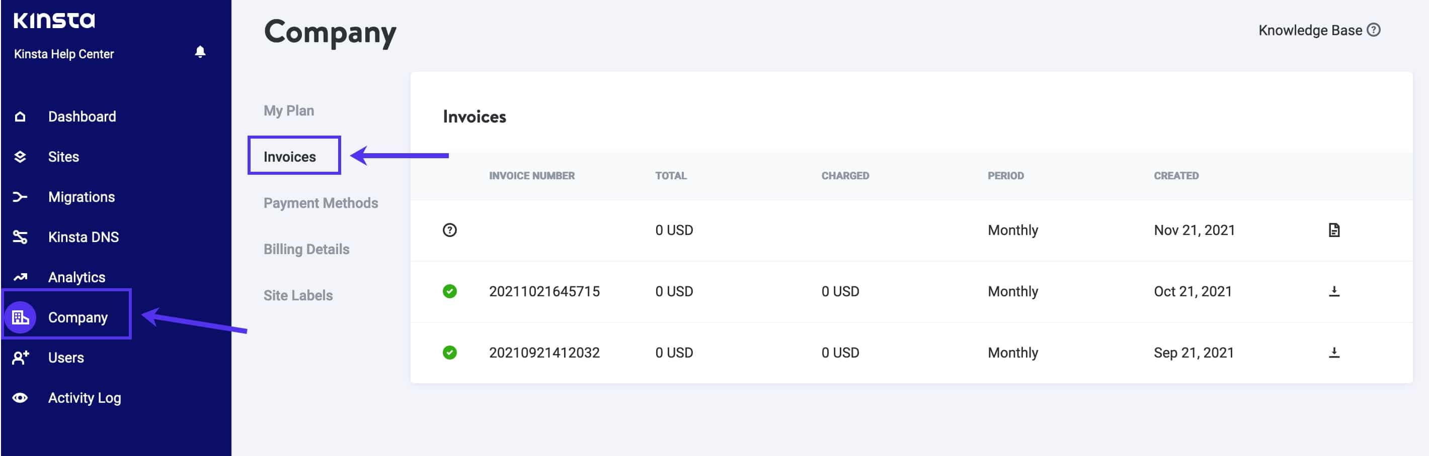Click the CHARGED column header

[x=845, y=176]
